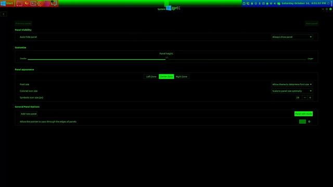Open the pink gradient launcher icon
This screenshot has width=333, height=187.
47,4
